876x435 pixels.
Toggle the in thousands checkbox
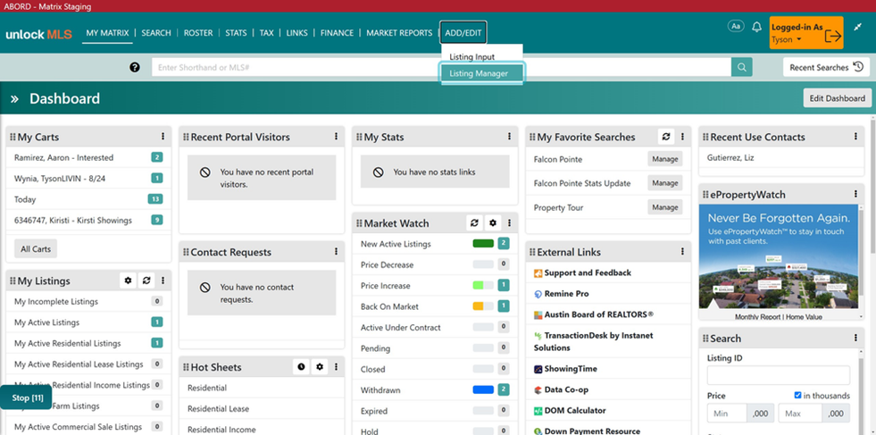click(x=797, y=396)
